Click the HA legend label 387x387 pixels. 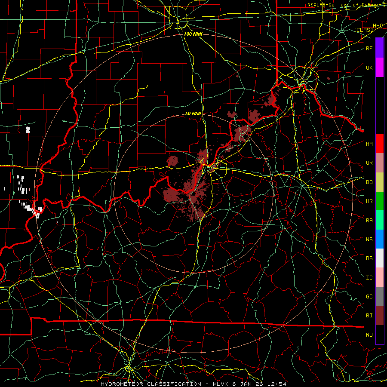[x=369, y=144]
